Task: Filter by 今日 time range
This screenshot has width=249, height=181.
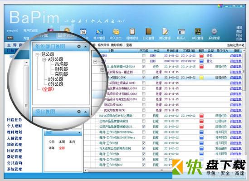Action: point(52,142)
